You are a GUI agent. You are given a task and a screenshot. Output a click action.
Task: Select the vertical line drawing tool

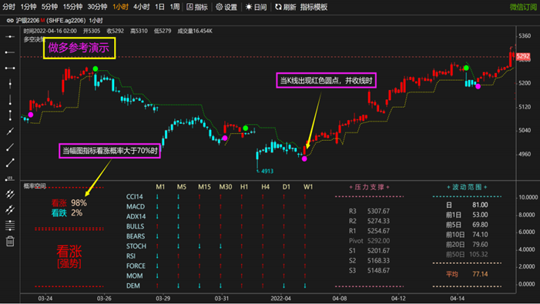pos(10,84)
